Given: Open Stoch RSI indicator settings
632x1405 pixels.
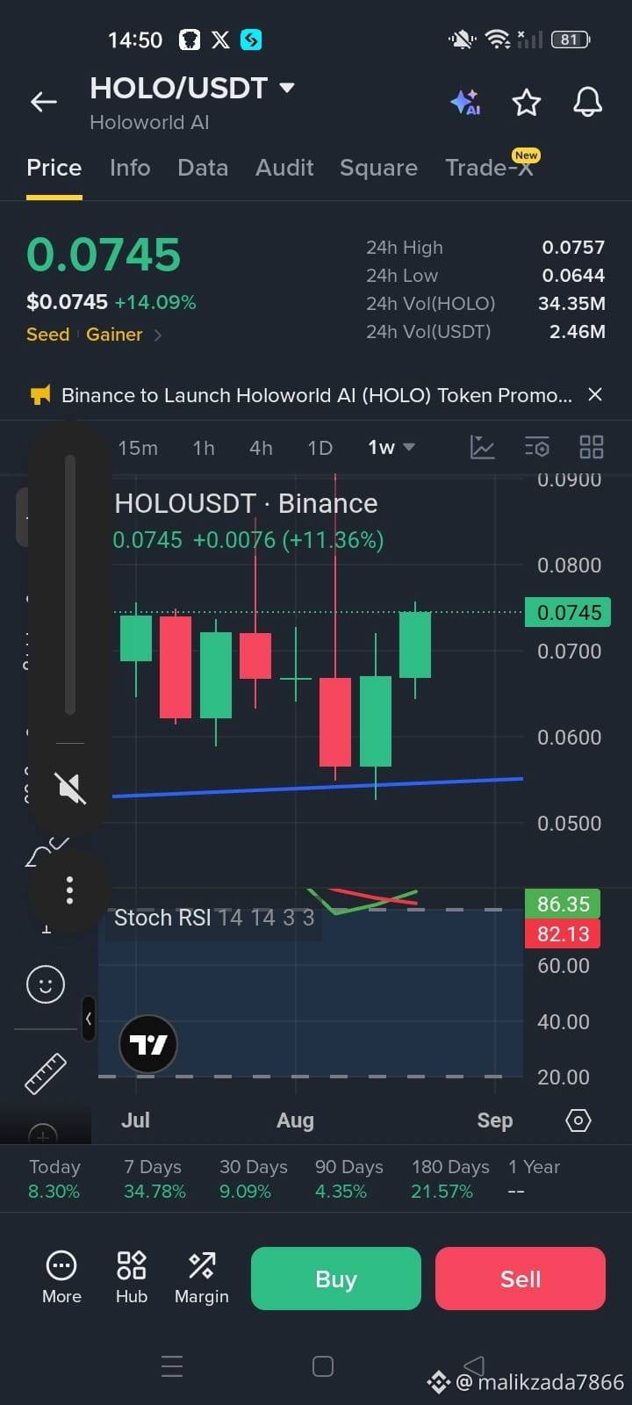Looking at the screenshot, I should 214,918.
